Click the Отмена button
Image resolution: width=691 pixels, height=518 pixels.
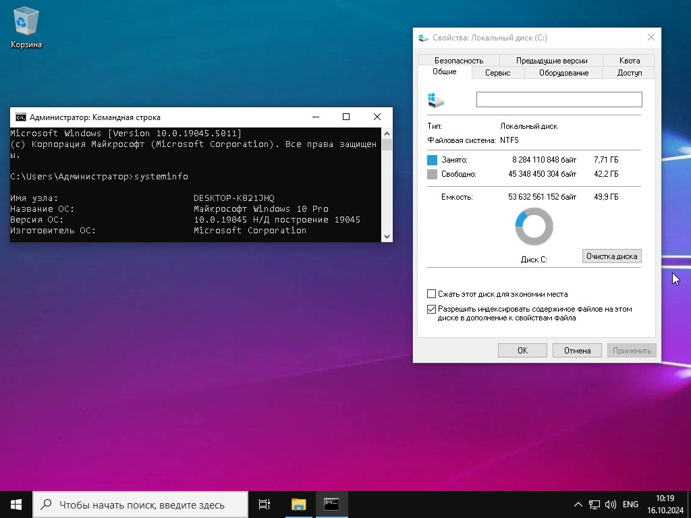coord(578,351)
